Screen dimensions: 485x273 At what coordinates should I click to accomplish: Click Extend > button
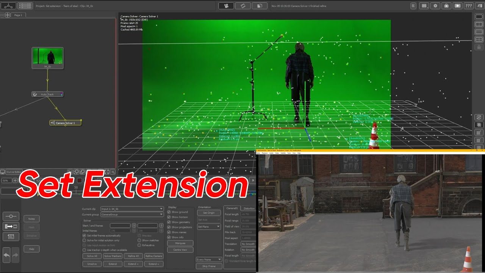pos(154,264)
